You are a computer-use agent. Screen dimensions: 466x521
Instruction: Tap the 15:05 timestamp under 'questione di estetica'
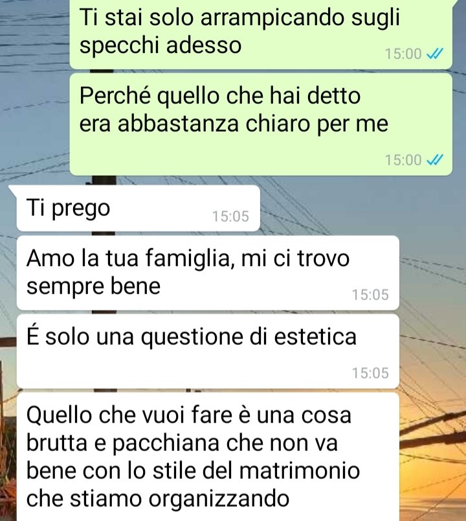coord(370,373)
